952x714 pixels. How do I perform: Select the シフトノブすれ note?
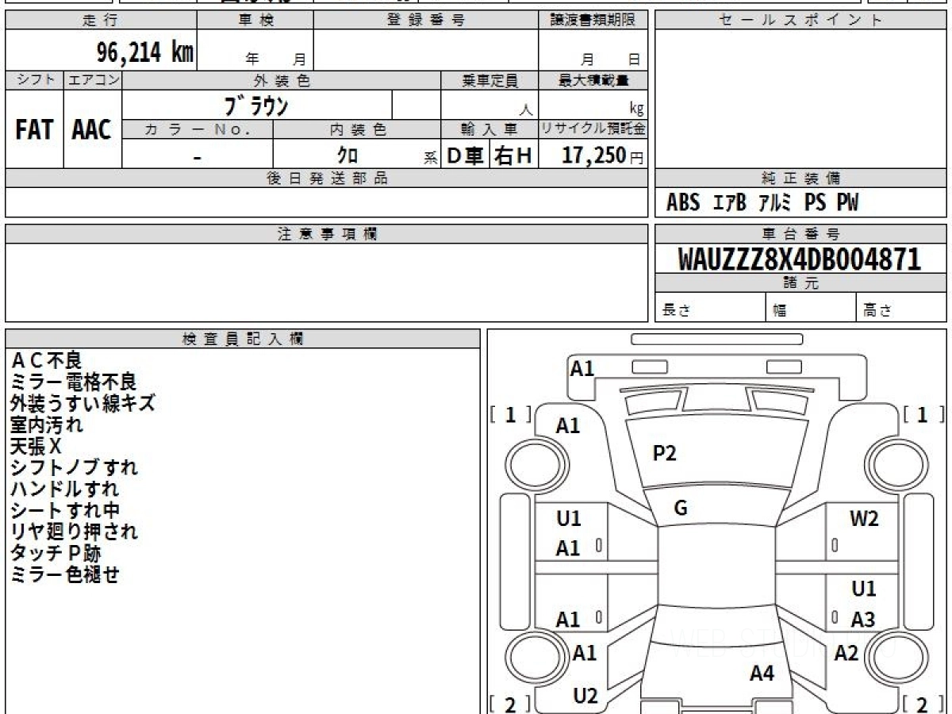coord(74,468)
